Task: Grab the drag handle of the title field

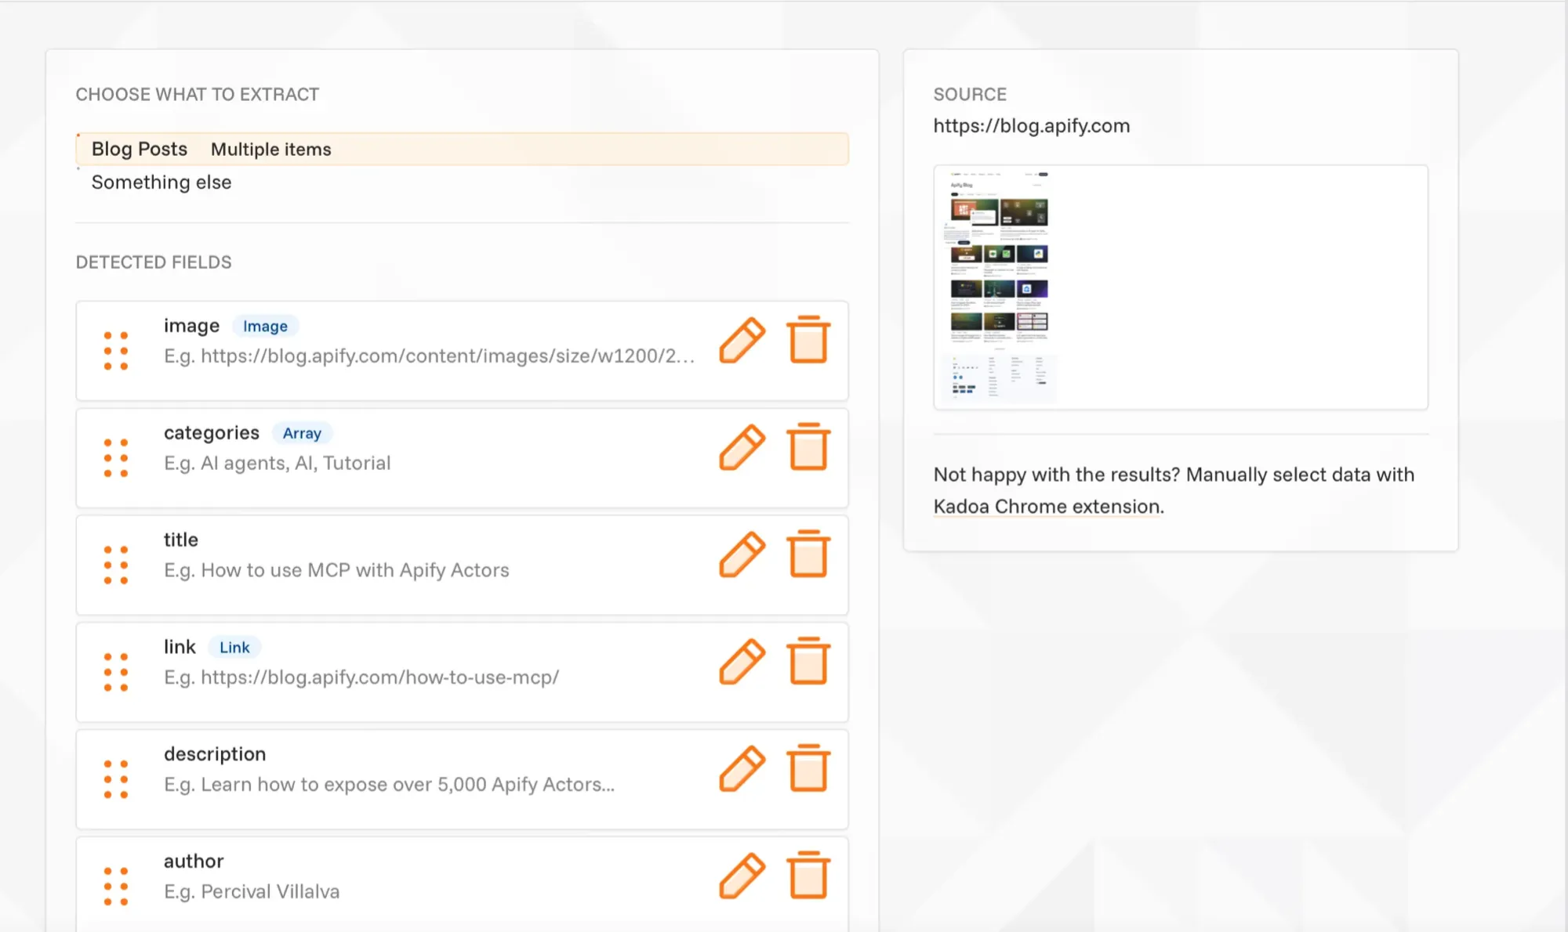Action: point(116,565)
